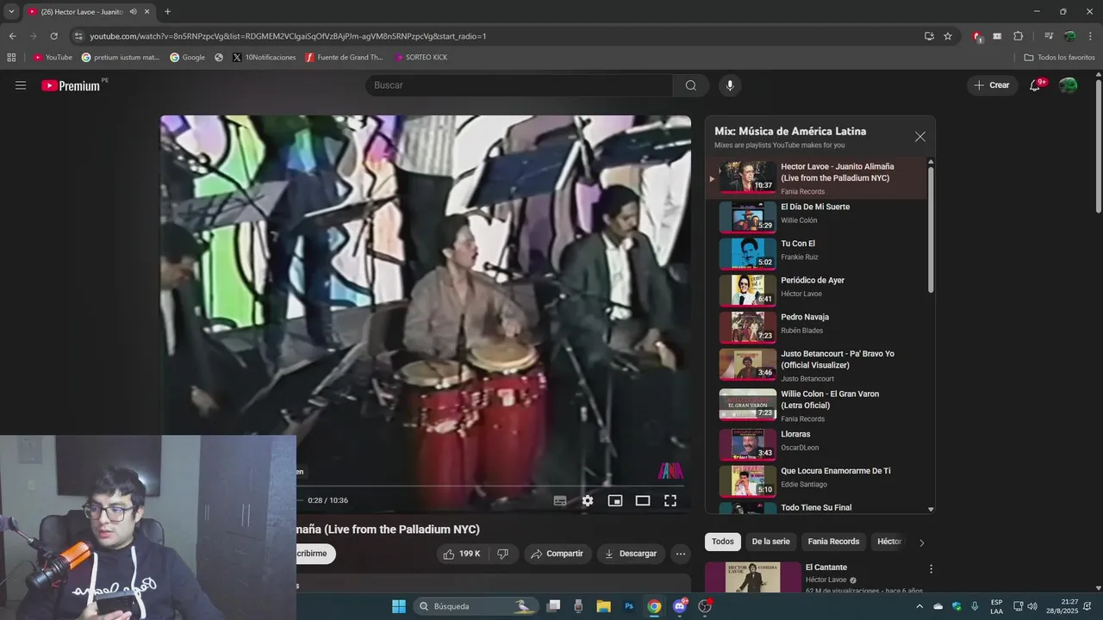Open options for El Cantante video
This screenshot has height=620, width=1103.
pos(931,569)
